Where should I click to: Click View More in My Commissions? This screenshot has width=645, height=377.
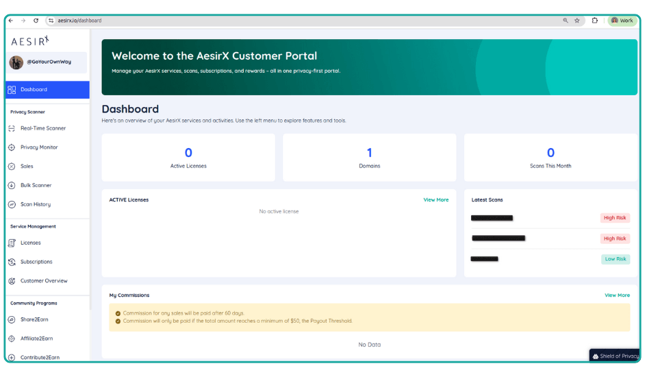point(617,295)
